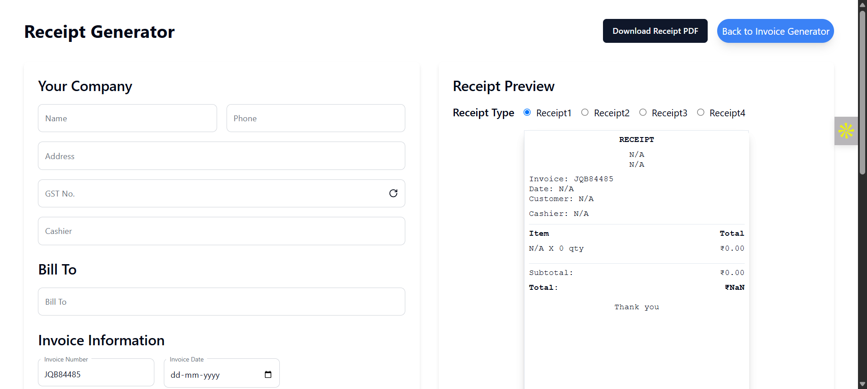This screenshot has height=389, width=867.
Task: Click the 'Your Company' heading
Action: 85,86
